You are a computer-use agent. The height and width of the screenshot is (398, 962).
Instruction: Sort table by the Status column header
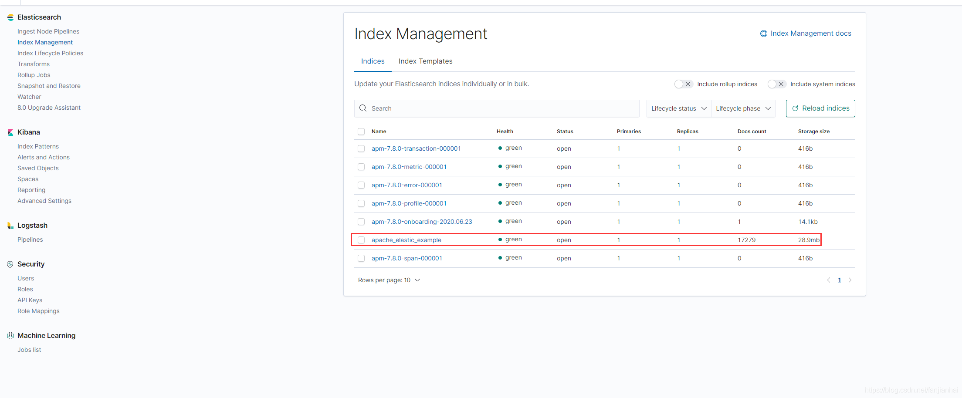pos(565,132)
